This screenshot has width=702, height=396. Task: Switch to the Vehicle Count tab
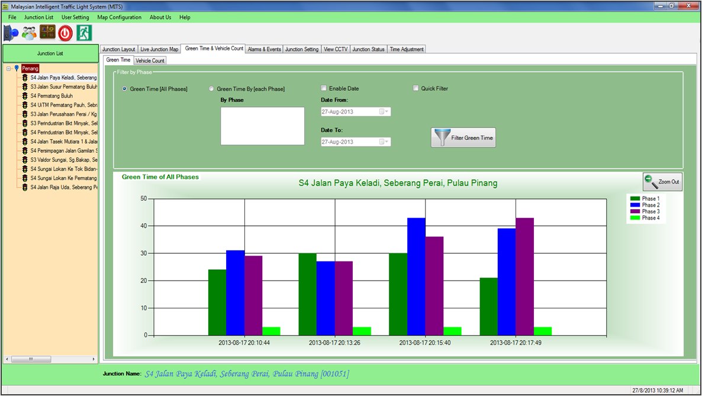150,60
